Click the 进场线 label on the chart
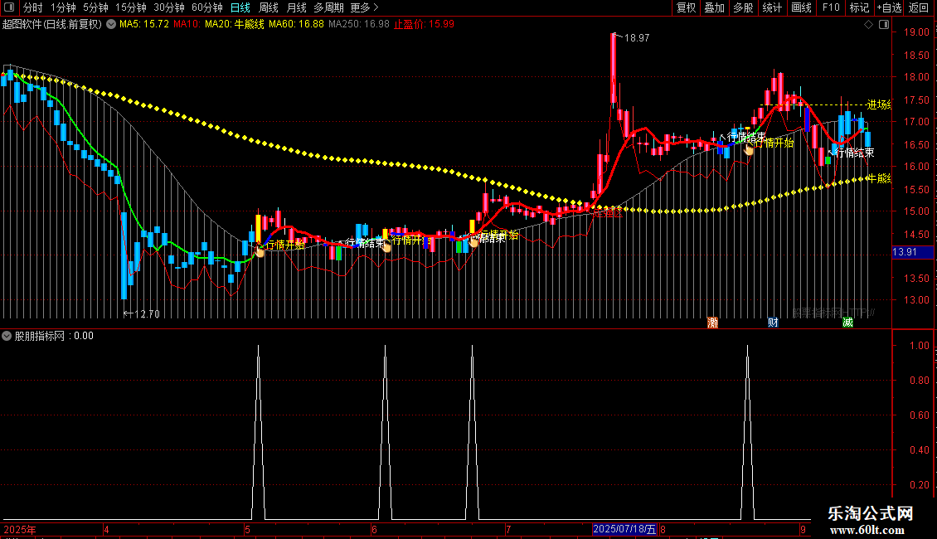The image size is (937, 539). pos(878,105)
